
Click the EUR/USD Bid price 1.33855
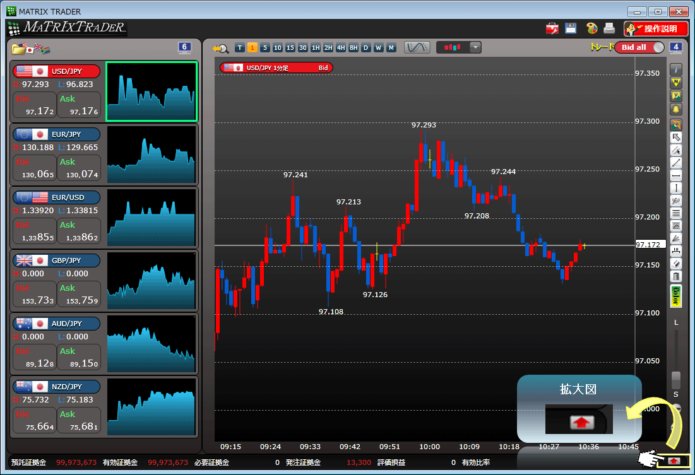click(35, 232)
